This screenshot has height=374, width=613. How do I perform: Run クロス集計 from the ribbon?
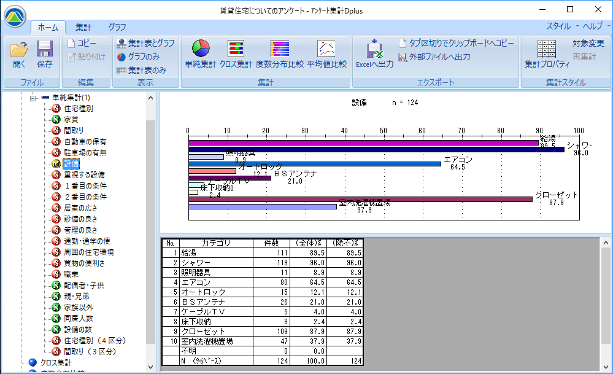point(236,54)
